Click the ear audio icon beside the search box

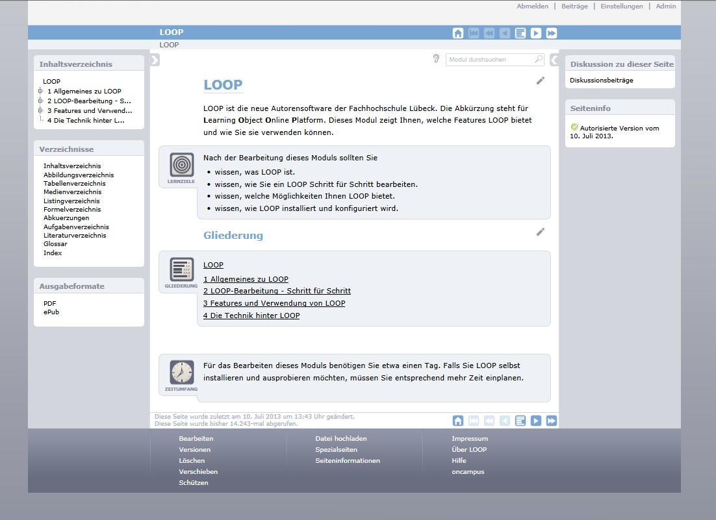436,59
